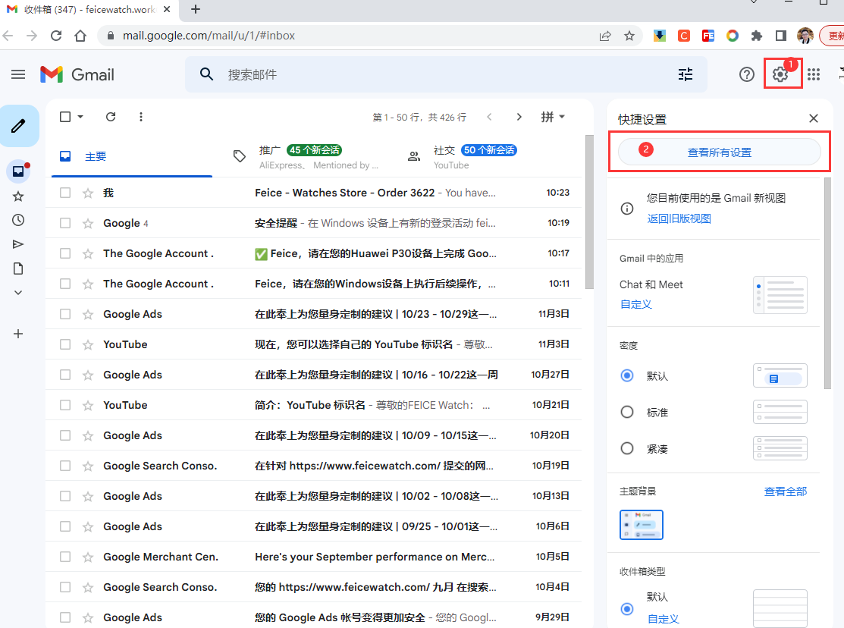Click the browser address bar URL
The height and width of the screenshot is (628, 844).
point(209,36)
